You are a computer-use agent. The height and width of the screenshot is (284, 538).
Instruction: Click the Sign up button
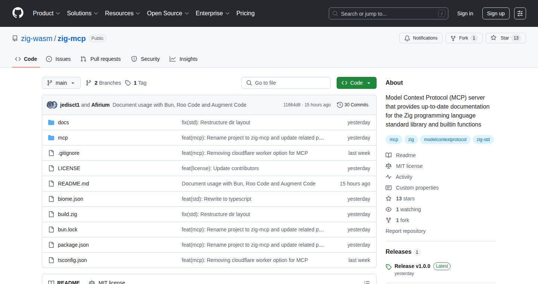(496, 13)
